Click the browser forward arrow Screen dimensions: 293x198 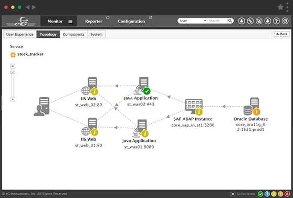[34, 7]
